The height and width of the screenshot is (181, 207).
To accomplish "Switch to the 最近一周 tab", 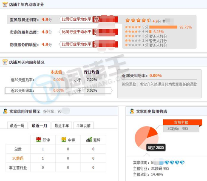I will (17, 125).
